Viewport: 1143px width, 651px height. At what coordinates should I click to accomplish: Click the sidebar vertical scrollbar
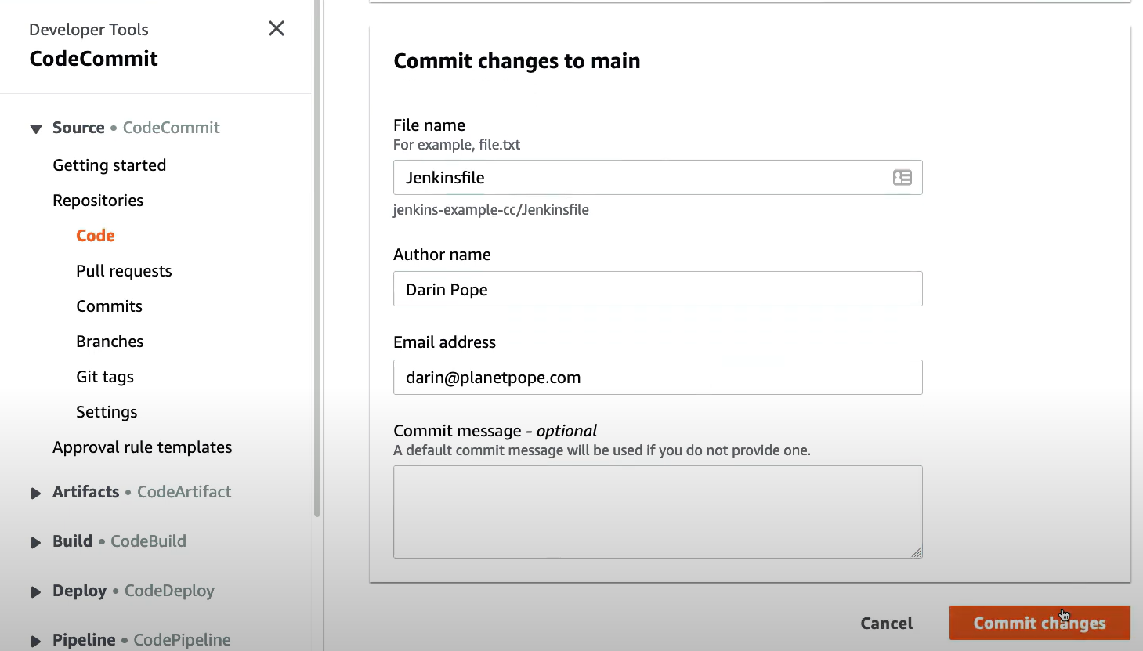[x=317, y=259]
